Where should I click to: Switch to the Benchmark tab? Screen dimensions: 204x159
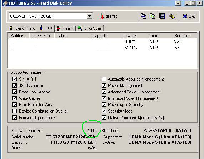click(x=22, y=28)
